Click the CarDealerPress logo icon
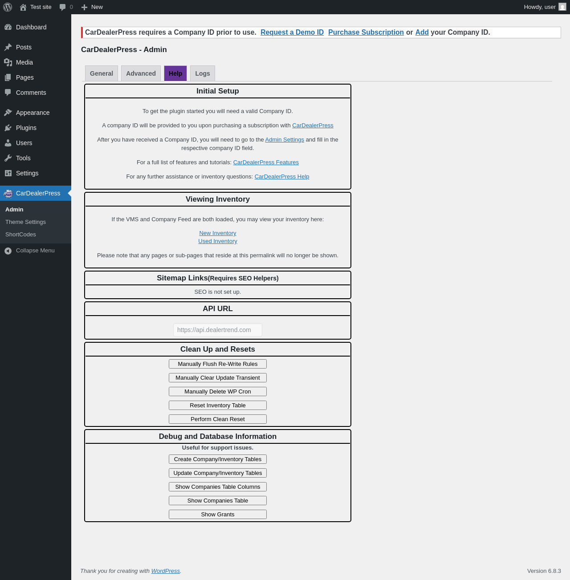 pos(8,193)
